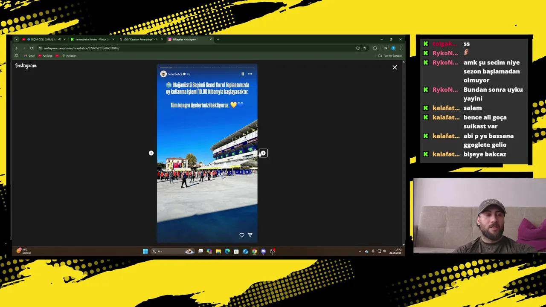
Task: Open the Tüm Yer İşaretleri folder
Action: coord(390,56)
